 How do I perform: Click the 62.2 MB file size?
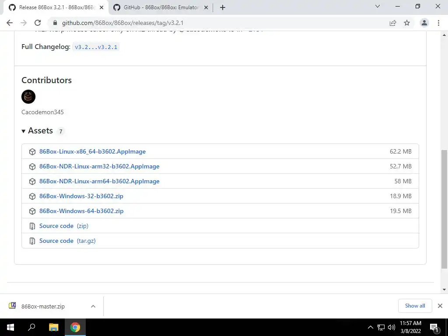click(x=401, y=151)
